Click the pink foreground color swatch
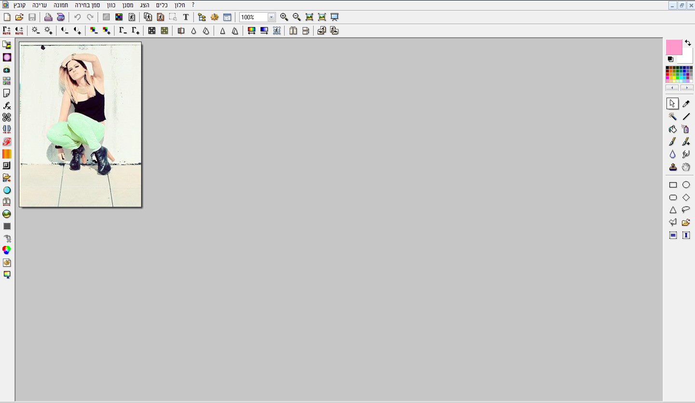The image size is (695, 403). pyautogui.click(x=673, y=47)
